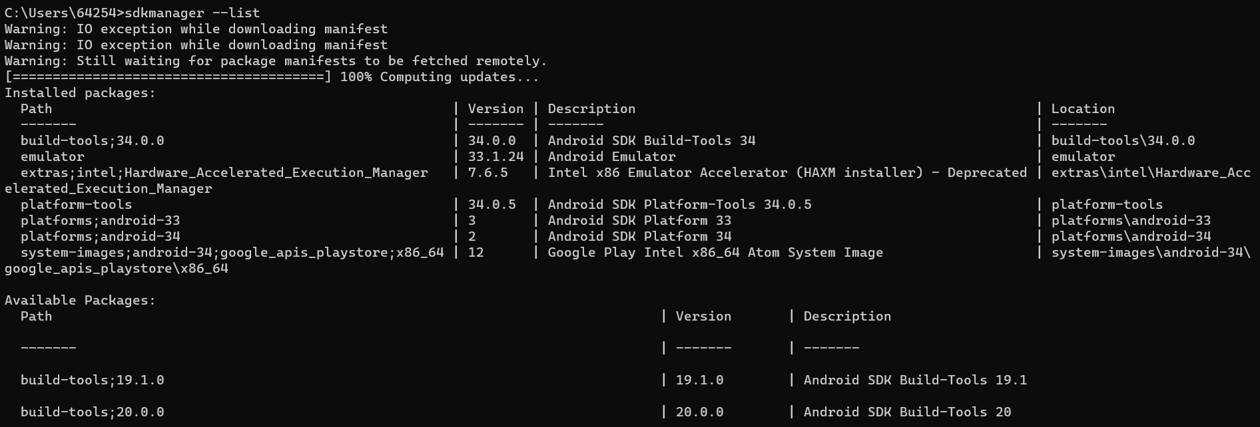Click the 'extras;intel;Hardware_Accelerated_Execution_Manager' path

point(224,172)
